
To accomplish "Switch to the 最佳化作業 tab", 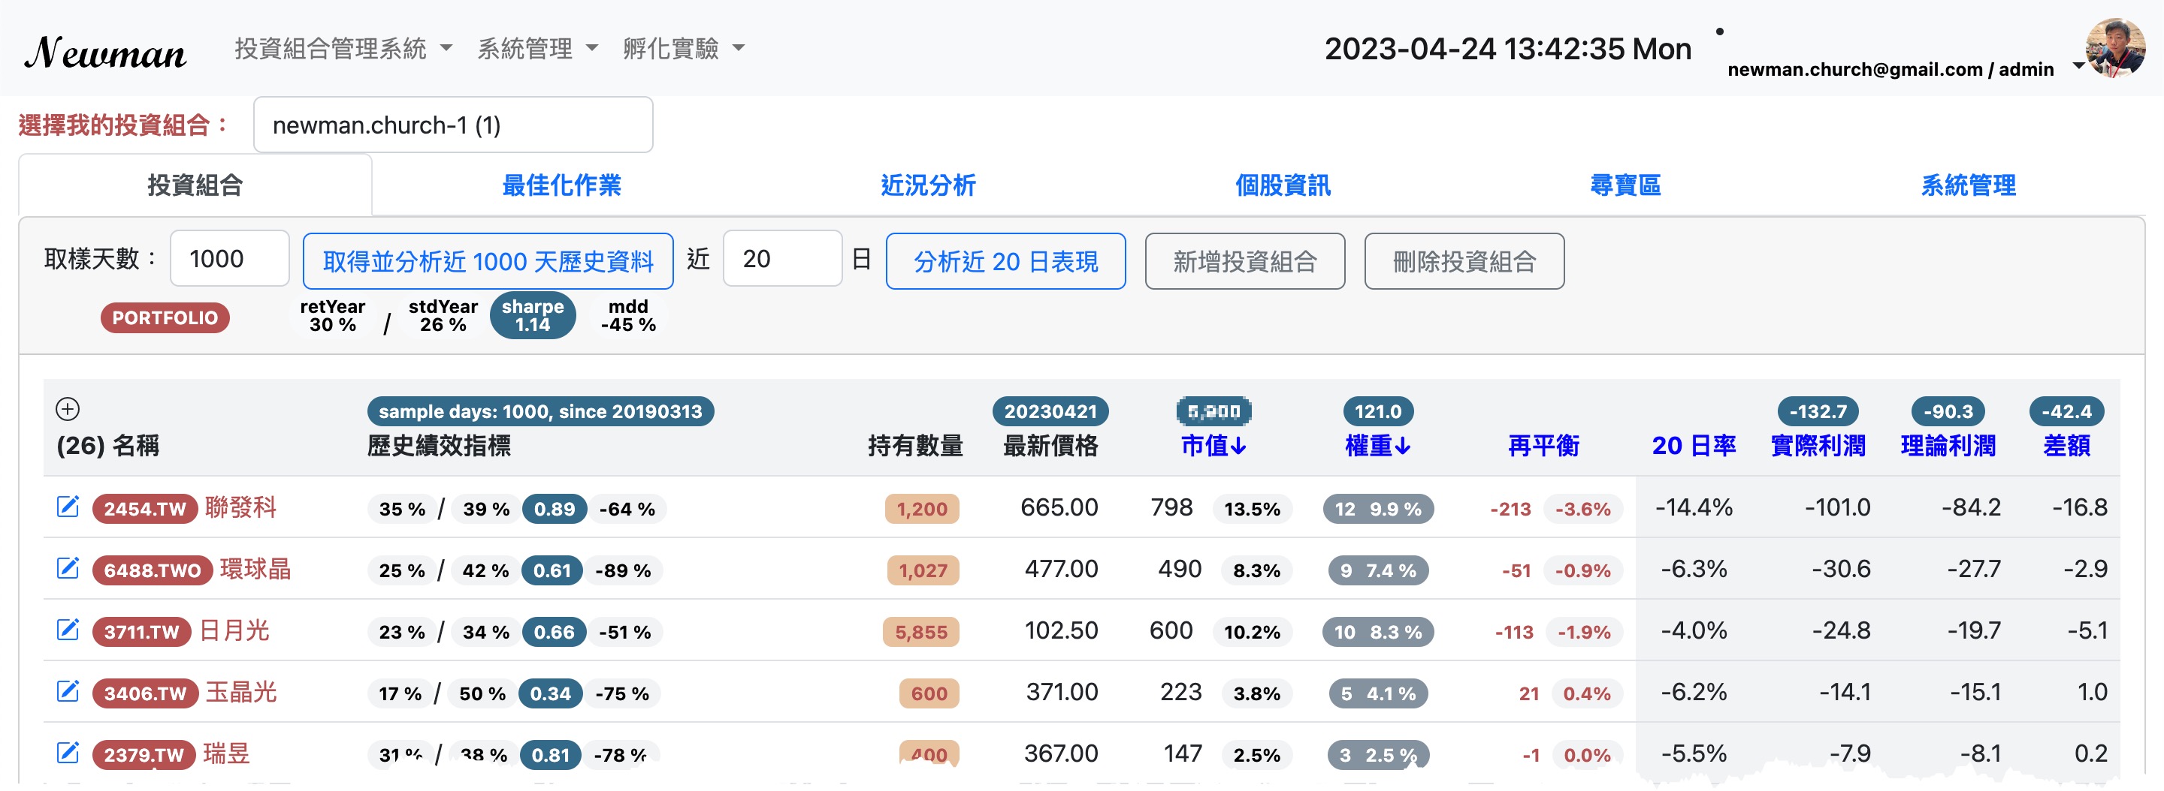I will (x=561, y=185).
